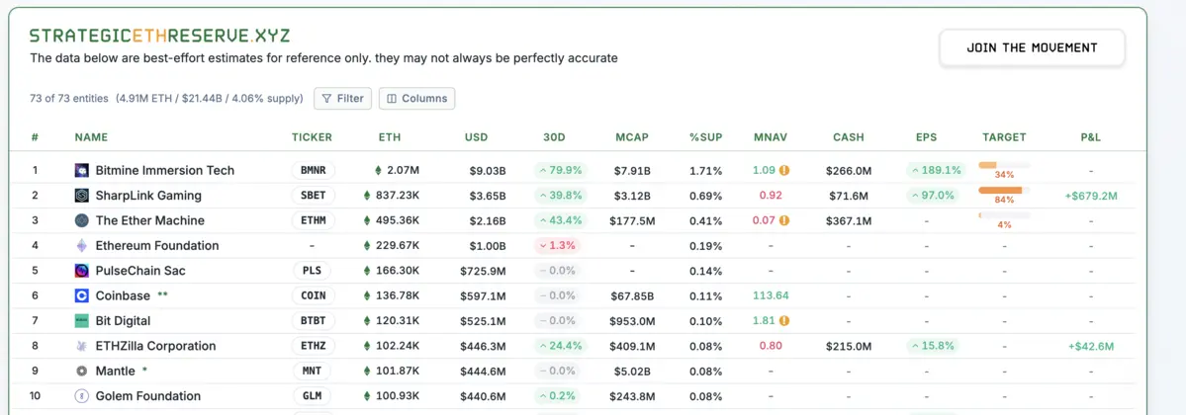Viewport: 1186px width, 415px height.
Task: Click the BMNR ticker badge
Action: click(313, 170)
